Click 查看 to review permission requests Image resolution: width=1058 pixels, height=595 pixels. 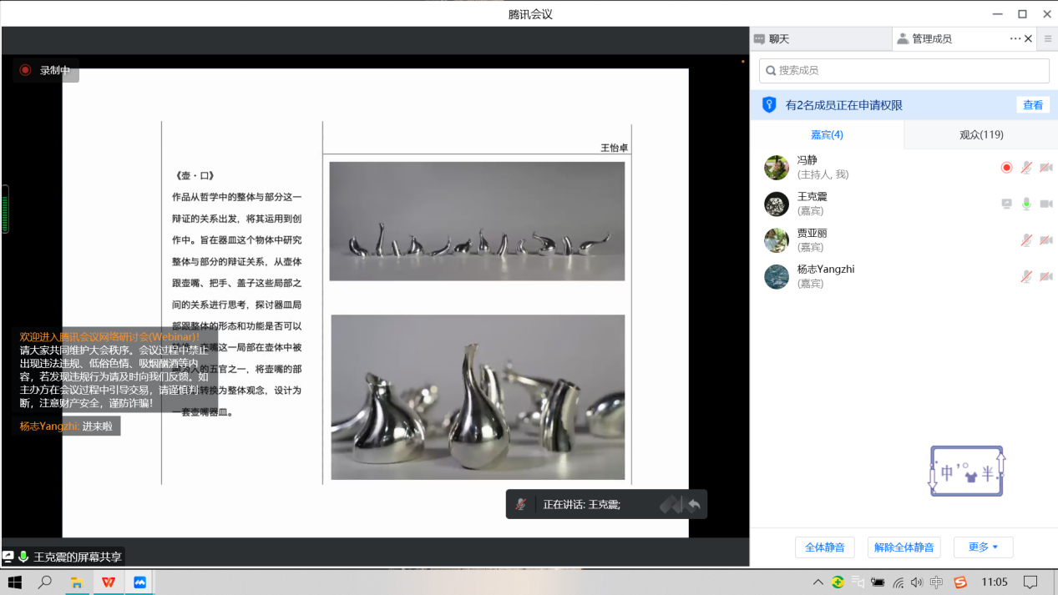(1033, 105)
